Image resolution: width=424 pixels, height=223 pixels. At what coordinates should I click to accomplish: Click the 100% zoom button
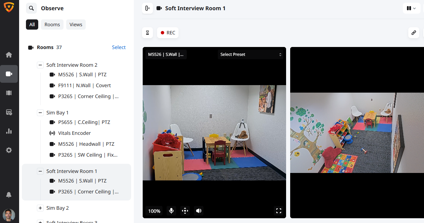coord(154,211)
